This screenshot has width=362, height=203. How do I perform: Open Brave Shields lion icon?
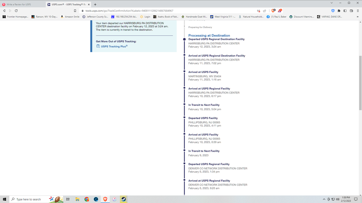coord(273,11)
